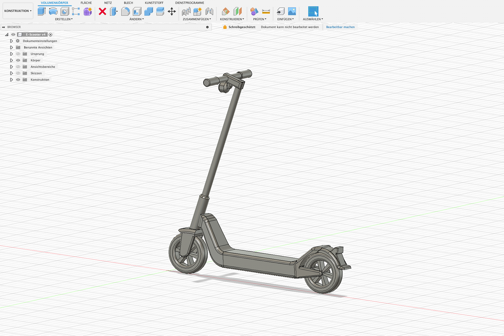
Task: Click the Insert image icon
Action: (292, 11)
